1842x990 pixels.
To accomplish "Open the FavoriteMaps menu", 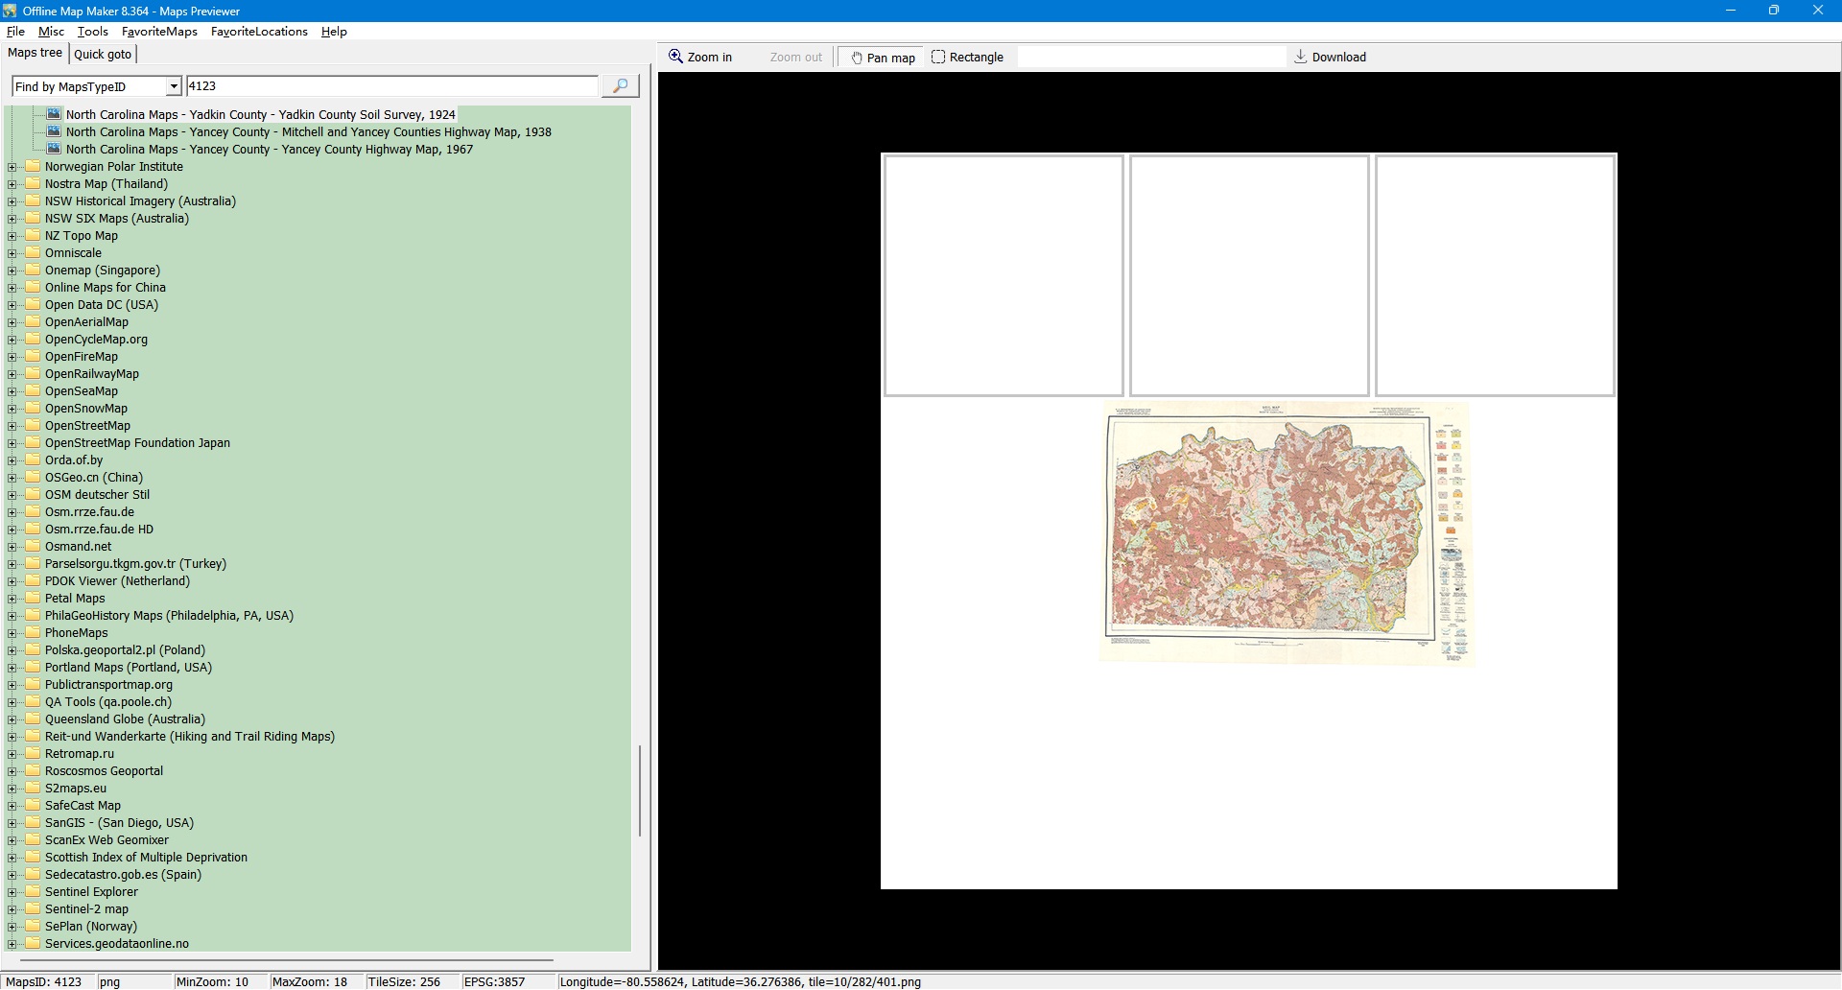I will pos(159,32).
